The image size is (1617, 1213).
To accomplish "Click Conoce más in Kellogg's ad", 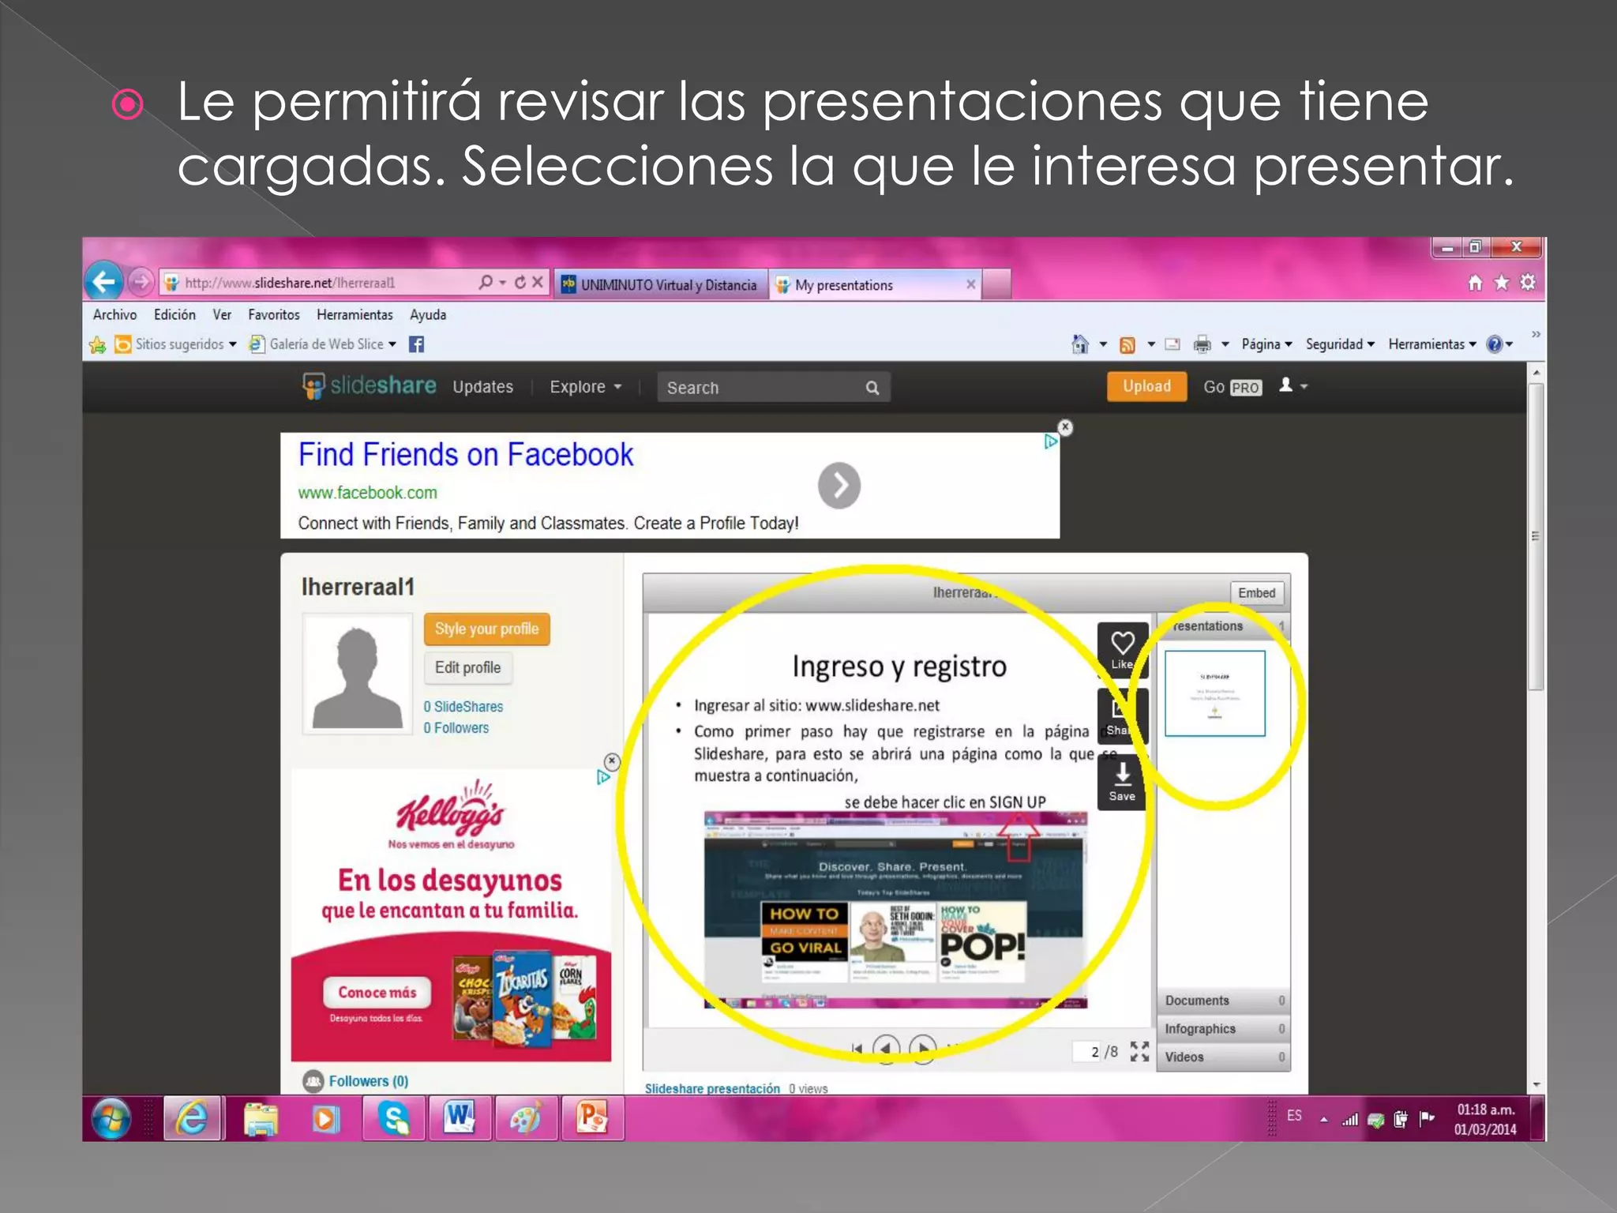I will [377, 993].
